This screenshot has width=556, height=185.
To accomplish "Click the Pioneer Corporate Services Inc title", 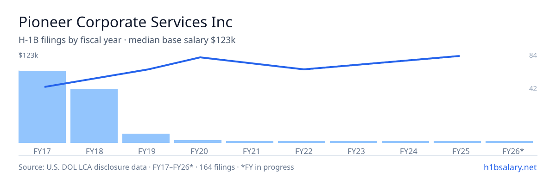I will pos(126,22).
